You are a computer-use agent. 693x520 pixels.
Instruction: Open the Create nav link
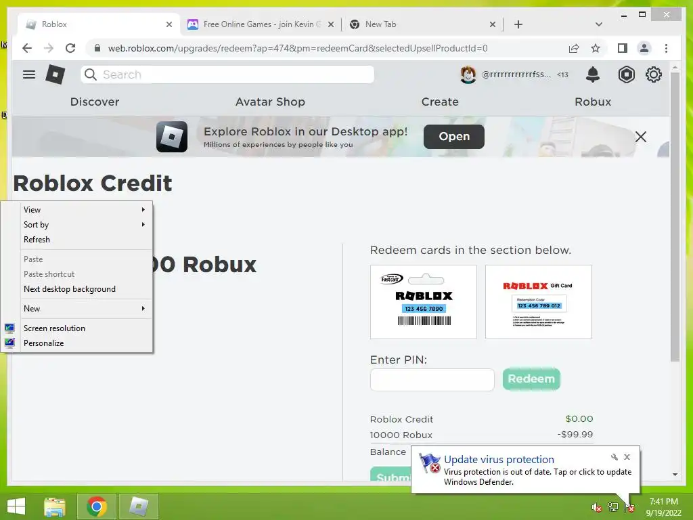[440, 102]
